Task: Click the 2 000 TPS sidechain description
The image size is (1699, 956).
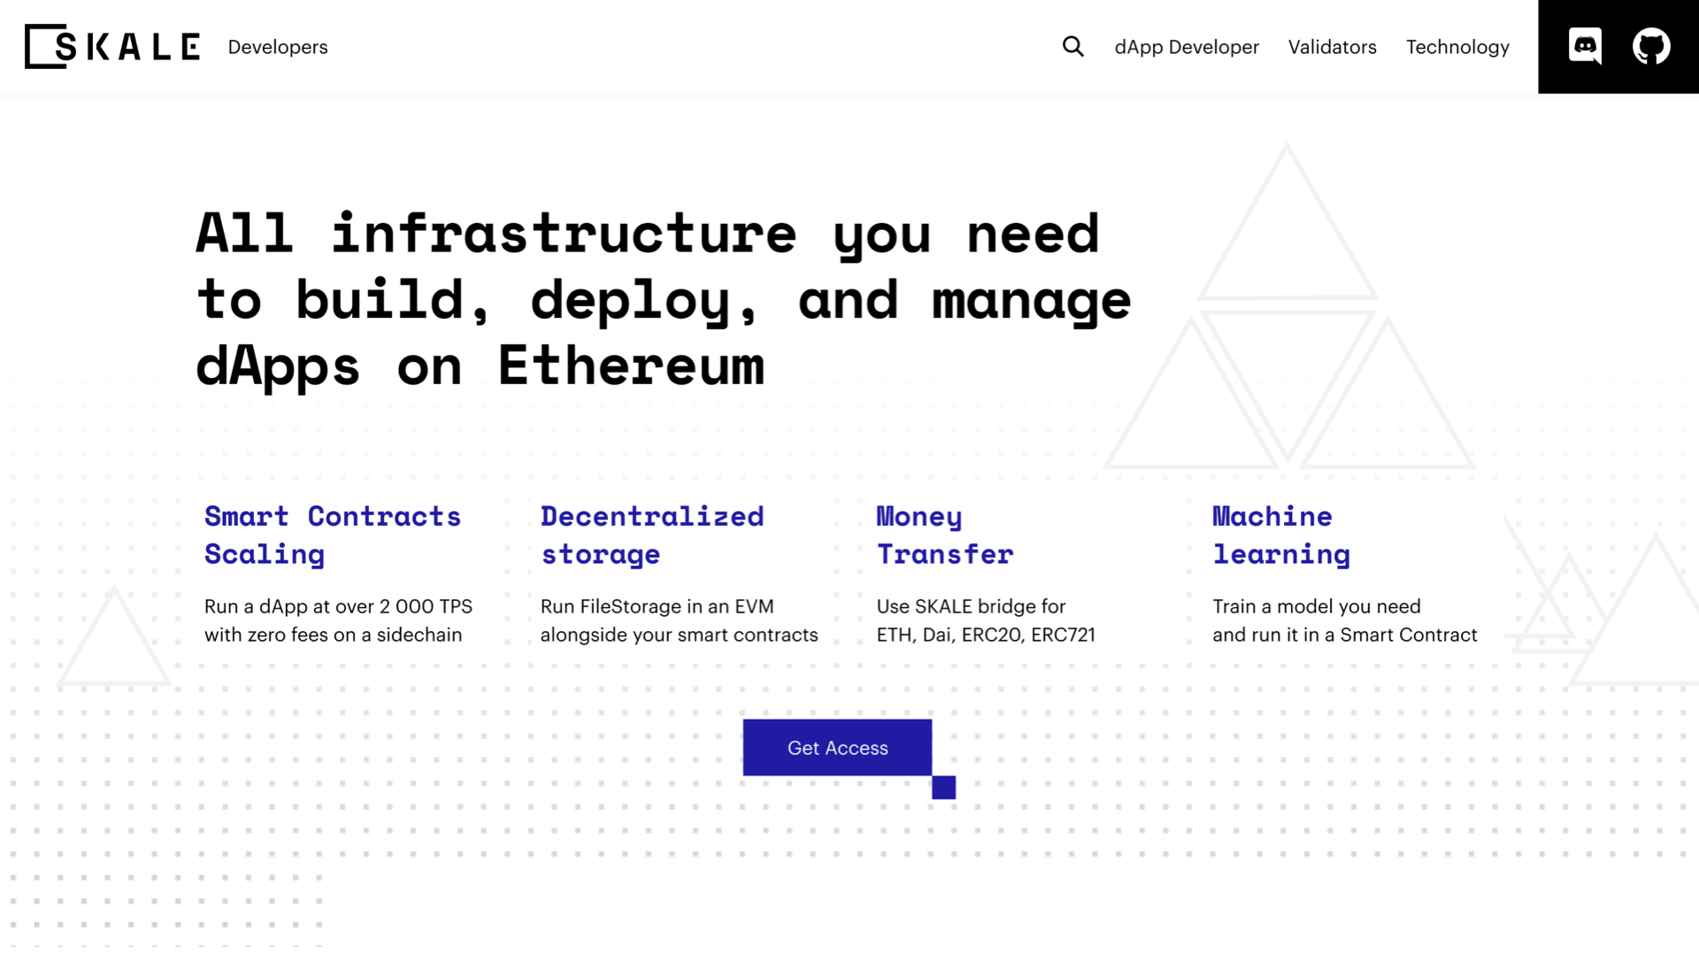Action: (338, 621)
